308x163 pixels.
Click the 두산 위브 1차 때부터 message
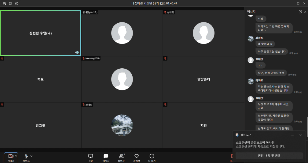point(274,106)
